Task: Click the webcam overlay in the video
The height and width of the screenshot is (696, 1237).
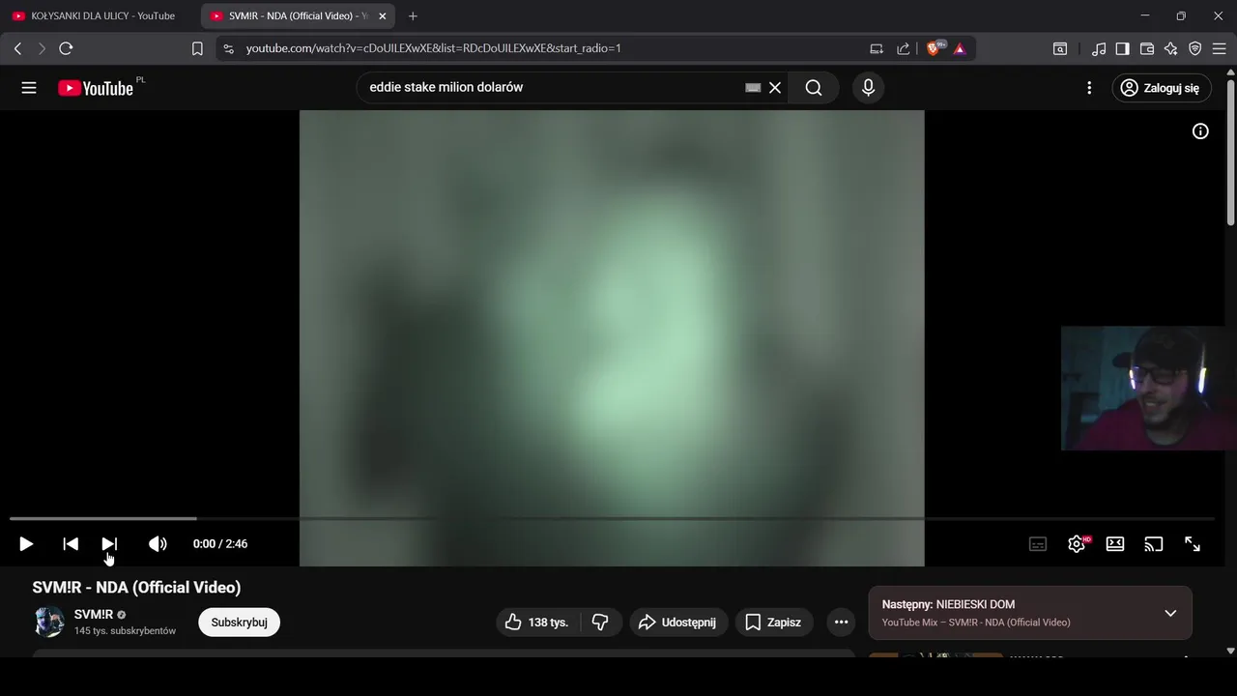Action: click(1148, 388)
